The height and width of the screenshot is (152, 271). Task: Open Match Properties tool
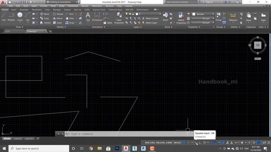[181, 18]
